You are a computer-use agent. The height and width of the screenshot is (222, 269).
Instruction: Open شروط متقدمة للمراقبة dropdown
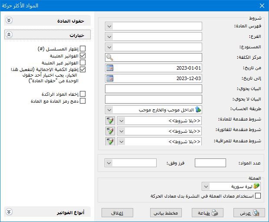[x=121, y=141]
